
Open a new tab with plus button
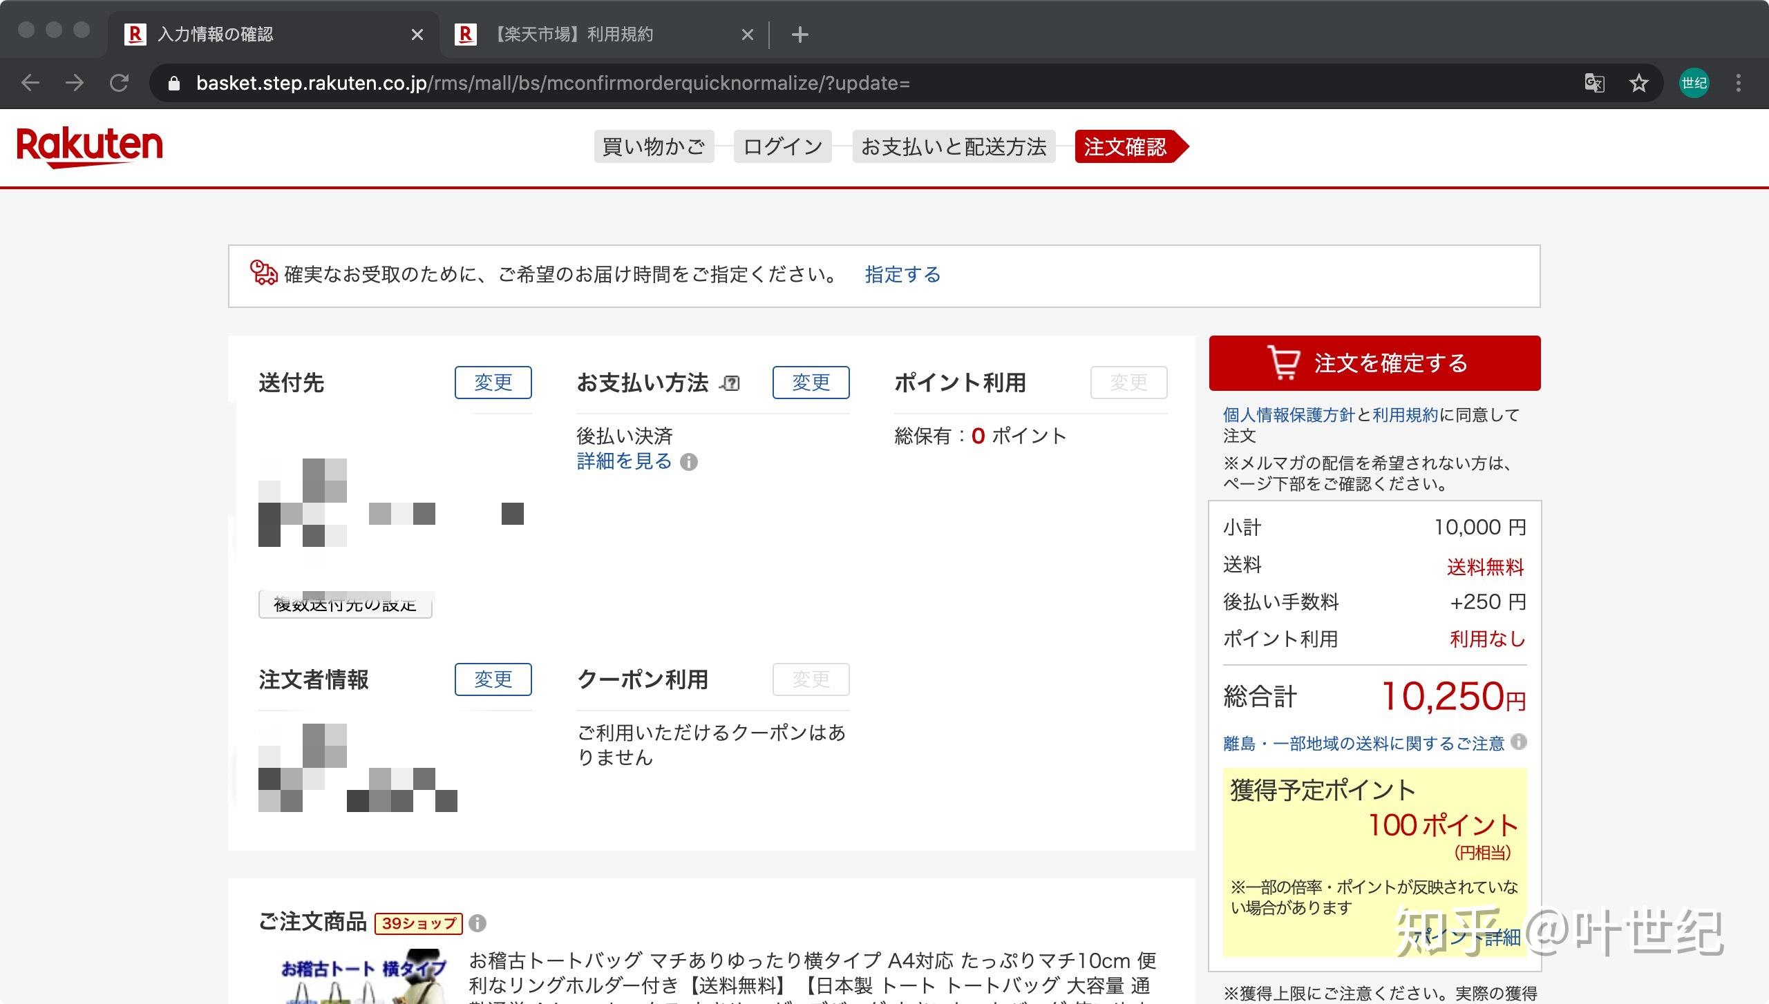point(800,35)
